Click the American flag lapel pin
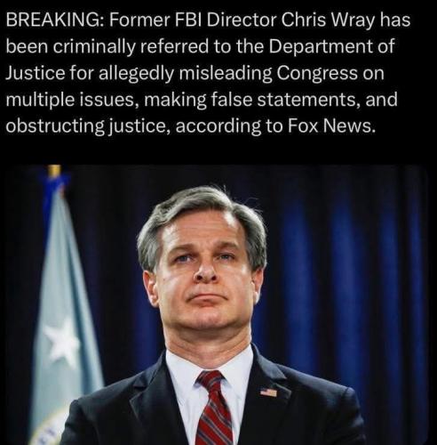437x445 pixels. tap(269, 392)
